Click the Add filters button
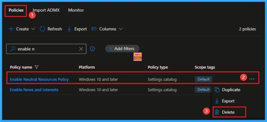Screen dimensions: 267x122 pyautogui.click(x=122, y=48)
